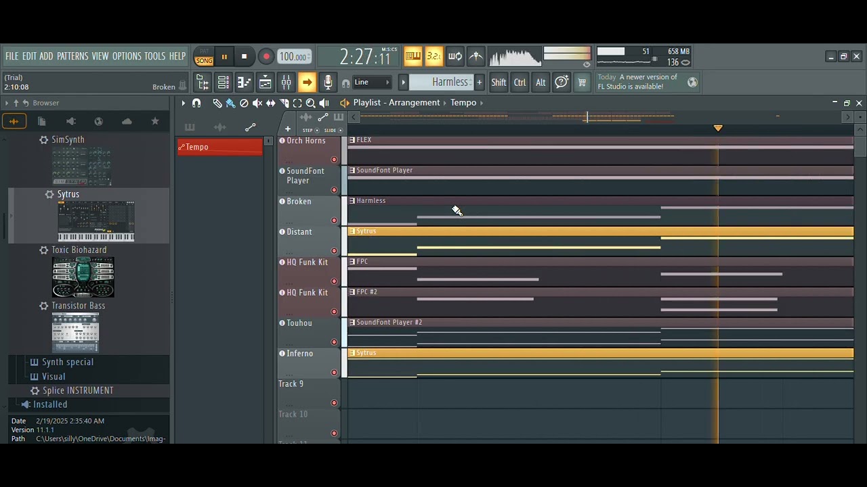
Task: Click the orange playhead marker on timeline
Action: (718, 128)
